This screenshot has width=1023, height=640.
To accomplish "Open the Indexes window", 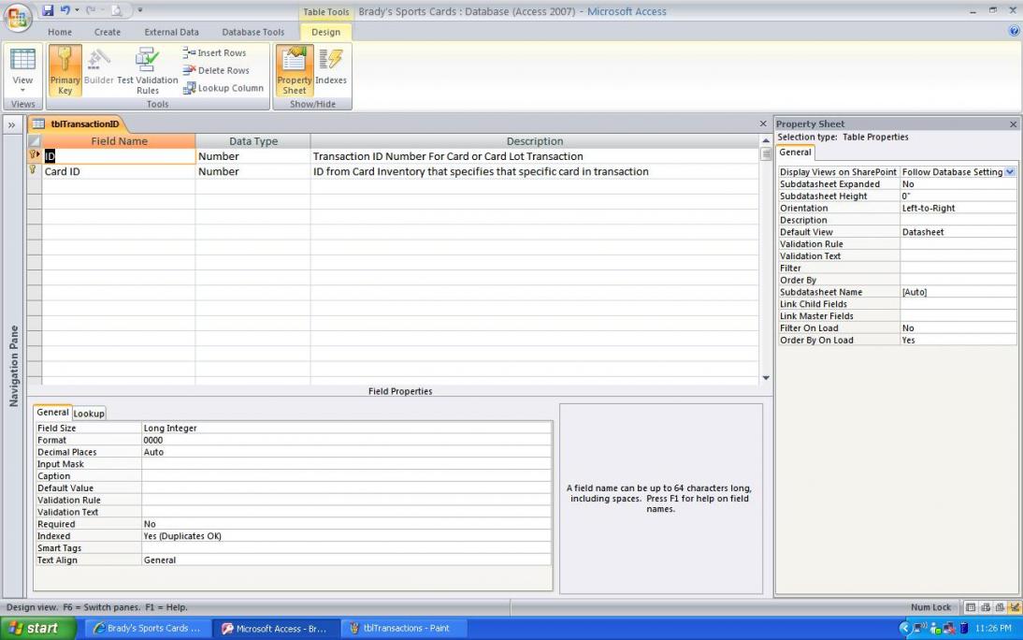I will 331,70.
